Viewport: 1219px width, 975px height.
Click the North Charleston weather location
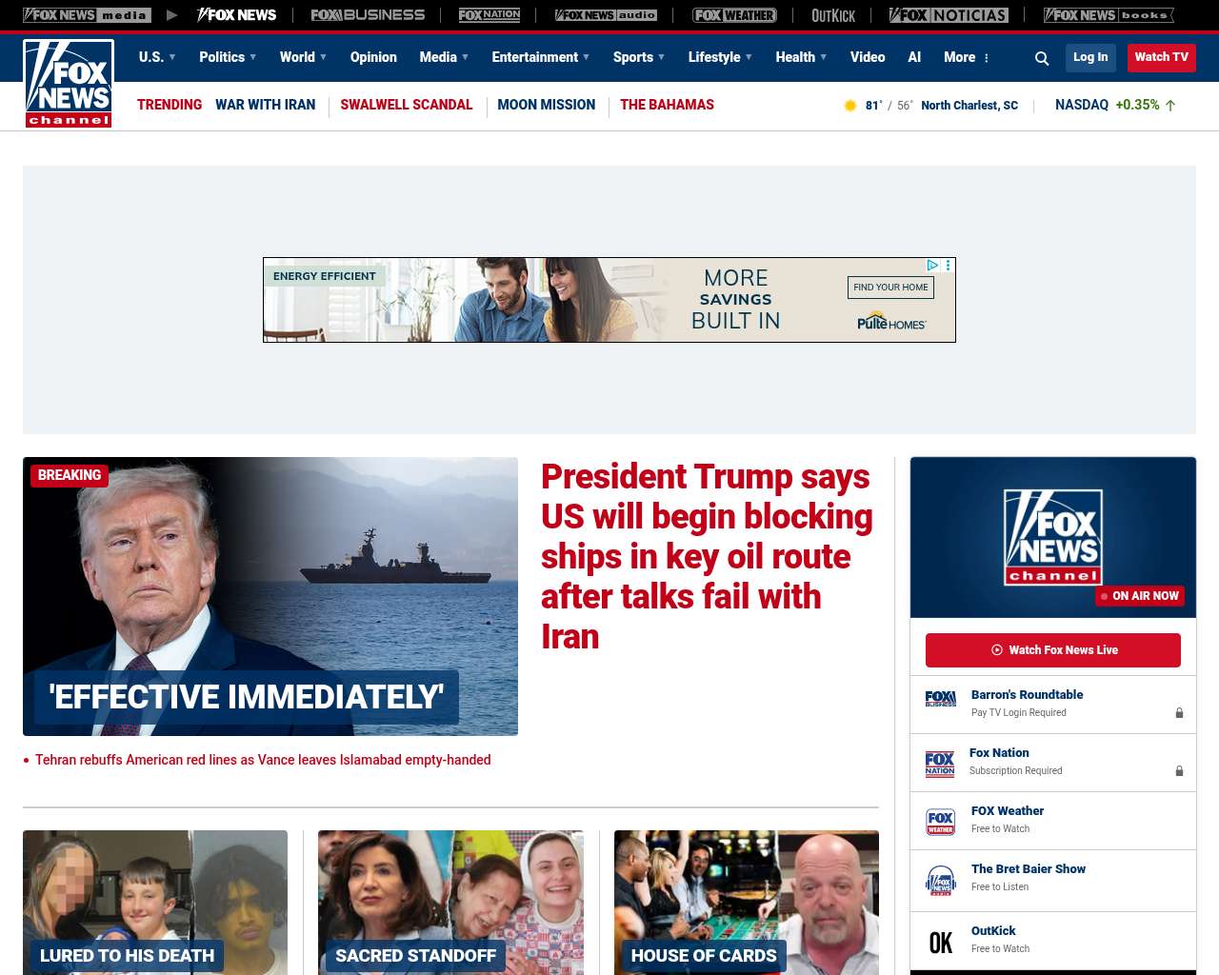[x=969, y=106]
